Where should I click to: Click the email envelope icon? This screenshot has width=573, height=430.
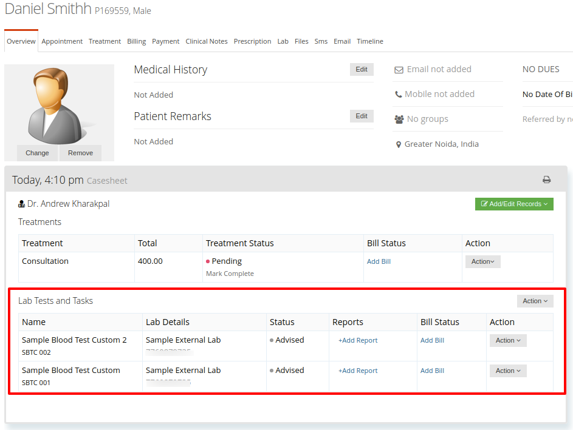[x=399, y=70]
